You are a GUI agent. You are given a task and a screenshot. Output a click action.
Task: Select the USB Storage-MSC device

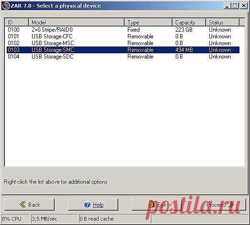pyautogui.click(x=123, y=43)
